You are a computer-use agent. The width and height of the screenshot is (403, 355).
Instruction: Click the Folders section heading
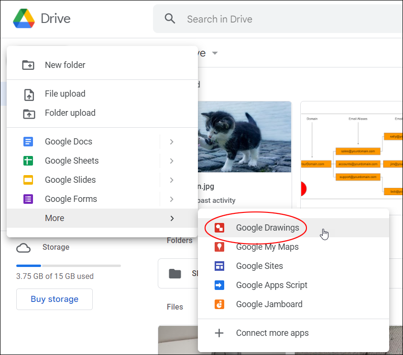pos(180,240)
